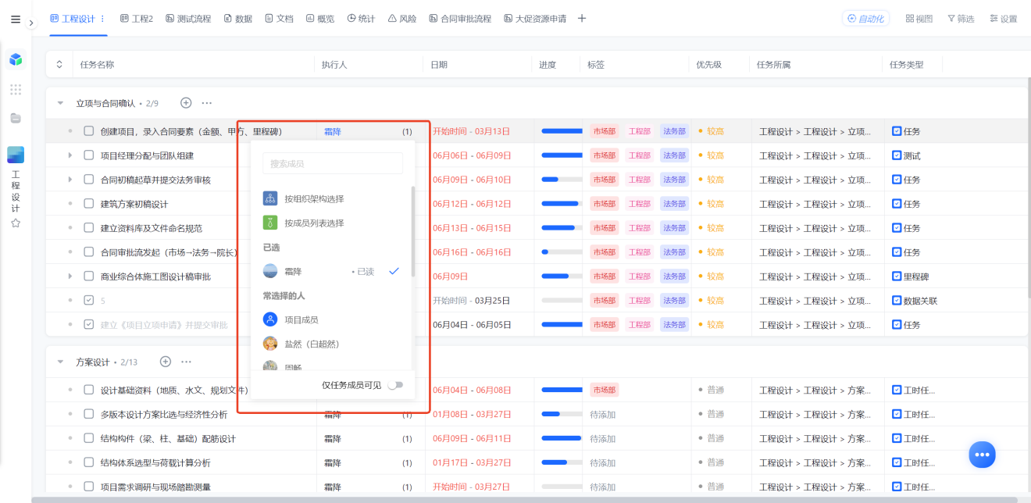Open more options for 方案设计 group

[187, 362]
